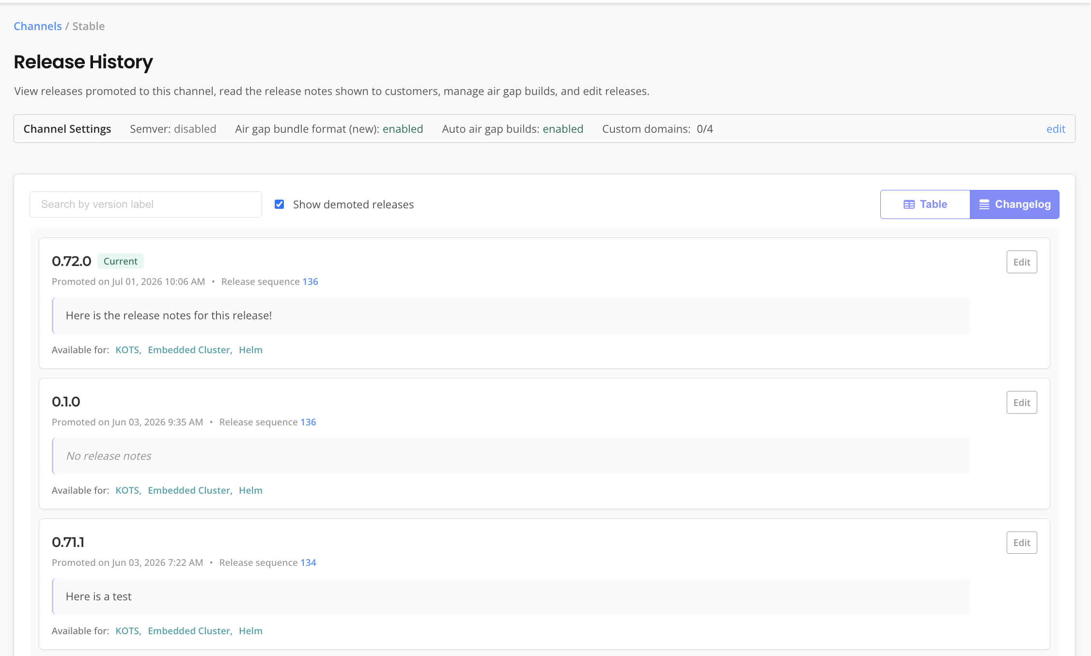Viewport: 1091px width, 656px height.
Task: Uncheck Show demoted releases checkbox
Action: (x=280, y=204)
